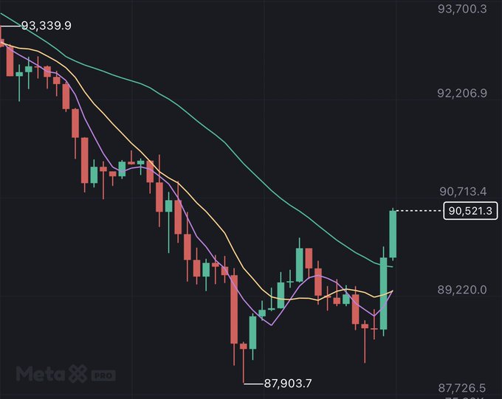Click the 92,206.9 price axis label

coord(462,93)
